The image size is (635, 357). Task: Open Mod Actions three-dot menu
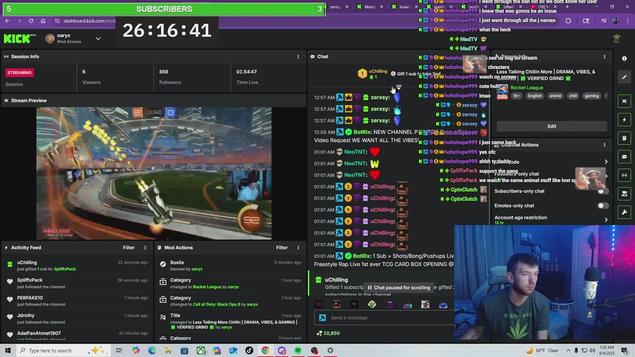298,247
